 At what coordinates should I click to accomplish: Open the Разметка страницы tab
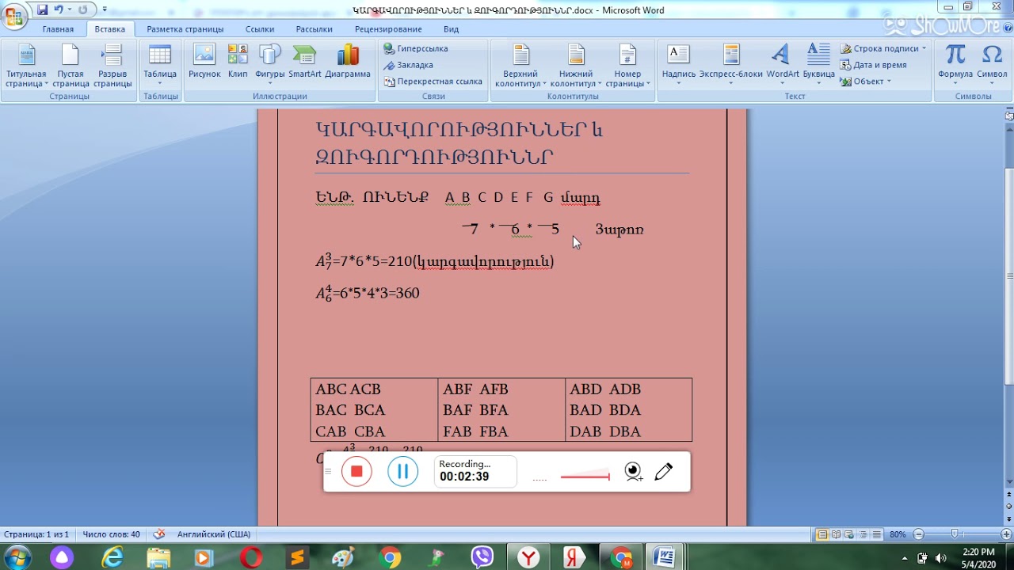tap(185, 29)
